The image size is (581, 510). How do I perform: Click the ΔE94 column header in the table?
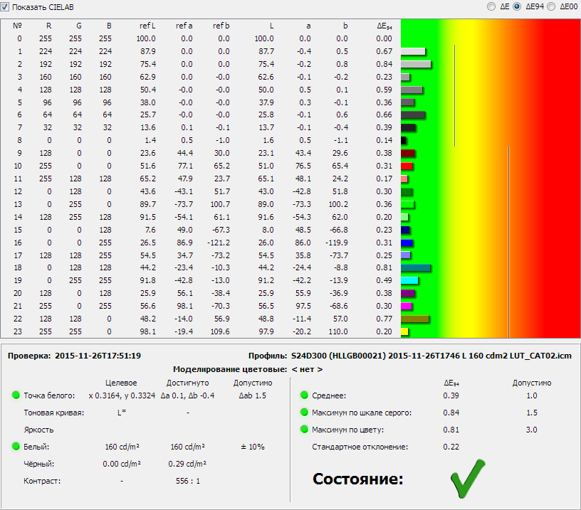[384, 26]
